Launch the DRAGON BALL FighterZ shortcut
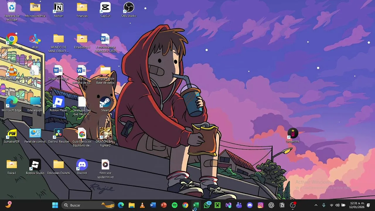 tap(105, 137)
